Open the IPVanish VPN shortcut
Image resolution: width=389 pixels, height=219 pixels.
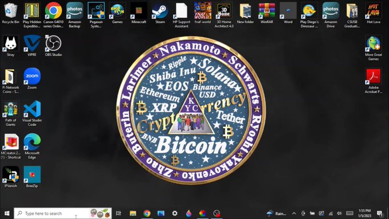(10, 177)
